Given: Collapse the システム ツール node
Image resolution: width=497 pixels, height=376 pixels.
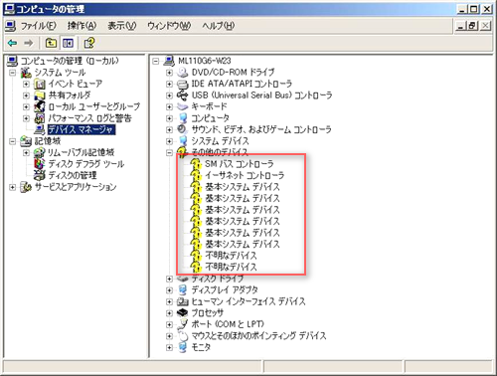Looking at the screenshot, I should [x=13, y=73].
